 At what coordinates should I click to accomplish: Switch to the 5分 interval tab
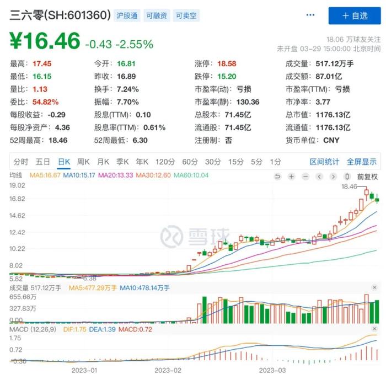256,162
